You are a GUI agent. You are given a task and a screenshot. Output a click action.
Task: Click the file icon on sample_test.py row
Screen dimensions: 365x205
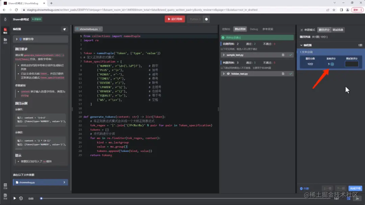(x=283, y=55)
